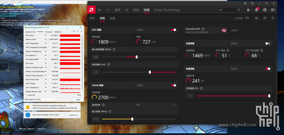Toggle the sidebar panel icon
This screenshot has height=135, width=284.
(x=273, y=10)
